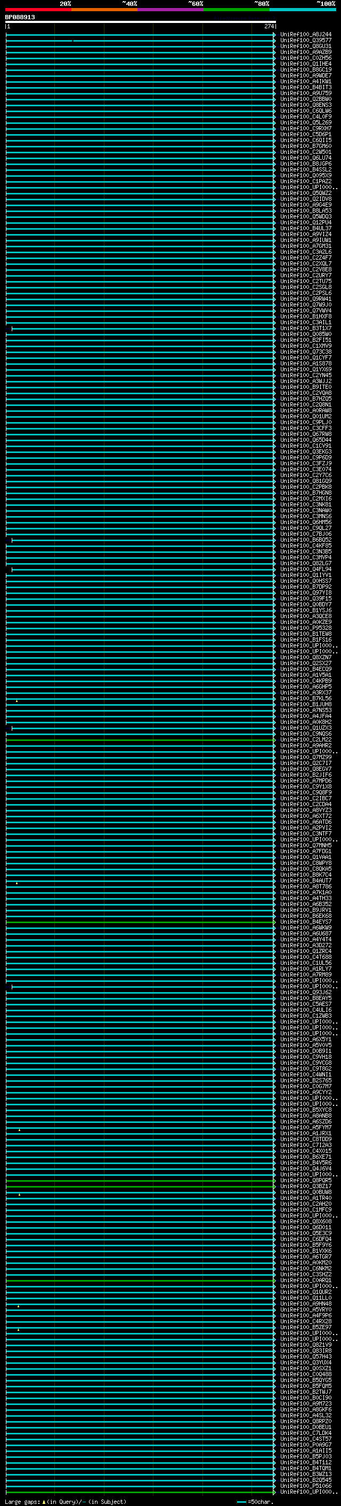This screenshot has width=341, height=1506.
Task: Select hit label UniRef100_Q7MNH5
Action: click(306, 845)
